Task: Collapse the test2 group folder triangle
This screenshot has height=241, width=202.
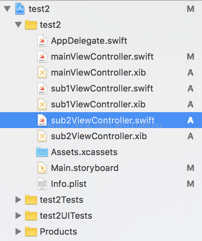Action: click(18, 25)
